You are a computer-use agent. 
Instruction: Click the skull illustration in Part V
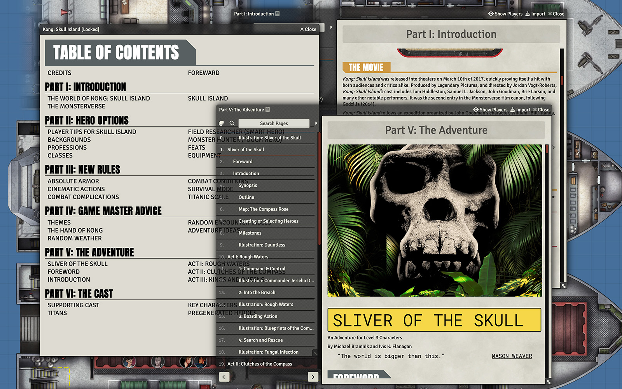(434, 221)
